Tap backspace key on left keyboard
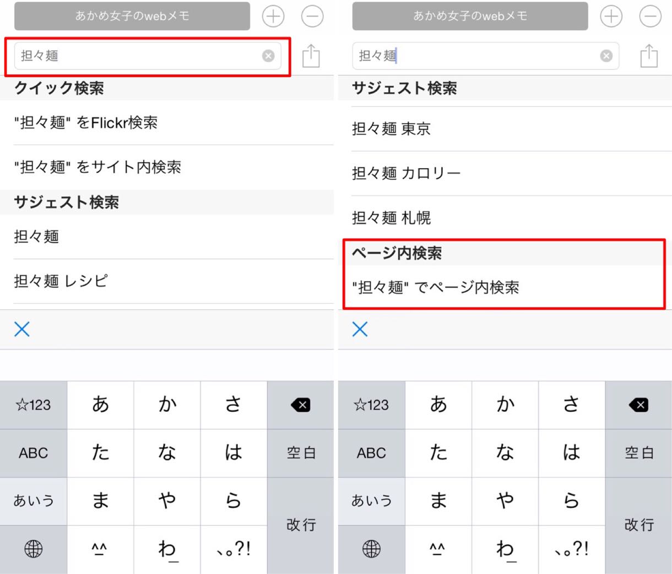 click(x=301, y=405)
